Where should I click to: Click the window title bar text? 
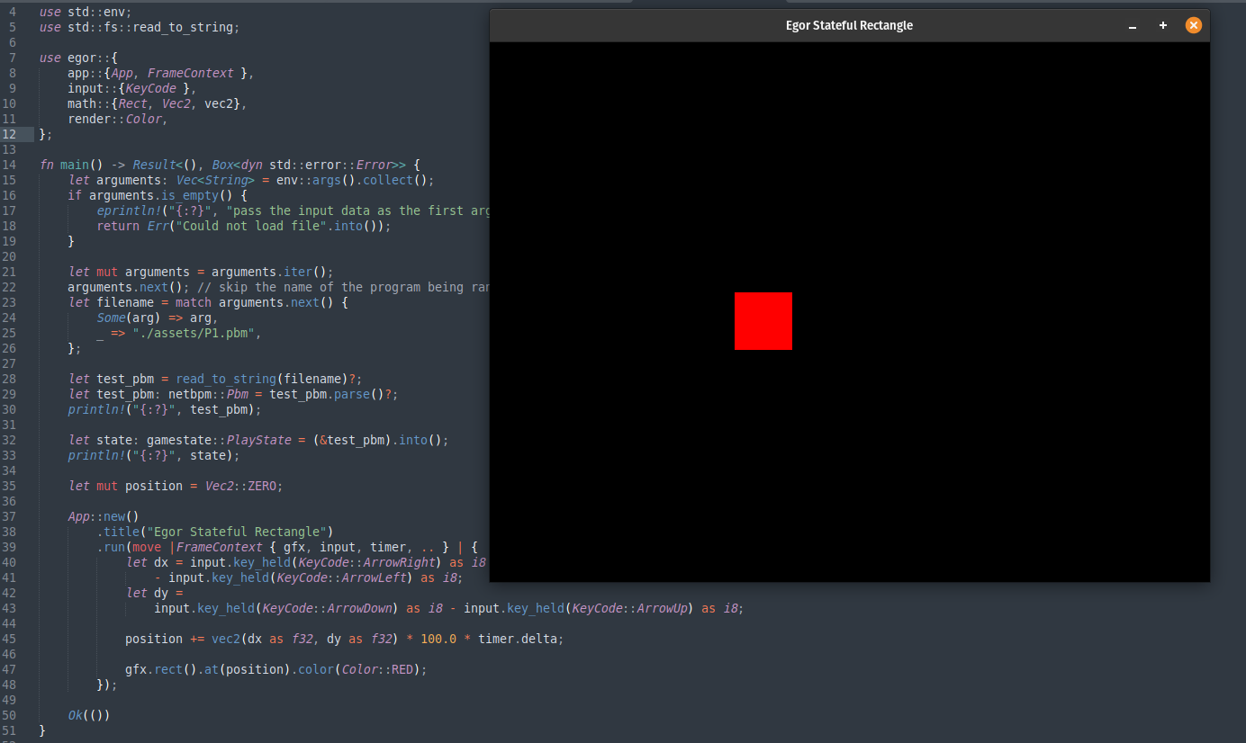848,25
